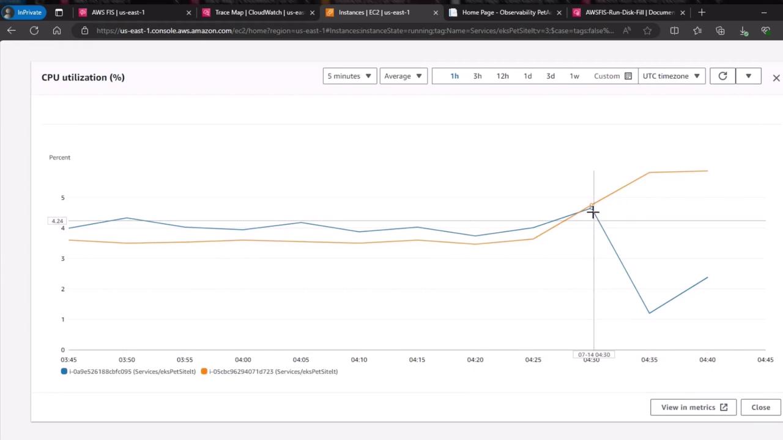This screenshot has width=783, height=440.
Task: Open the 5 minutes period dropdown
Action: (350, 76)
